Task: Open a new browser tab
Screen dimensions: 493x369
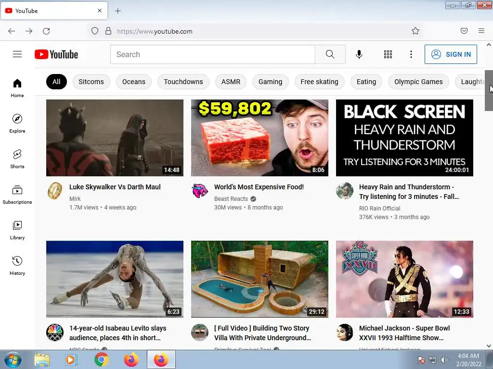Action: (x=117, y=11)
